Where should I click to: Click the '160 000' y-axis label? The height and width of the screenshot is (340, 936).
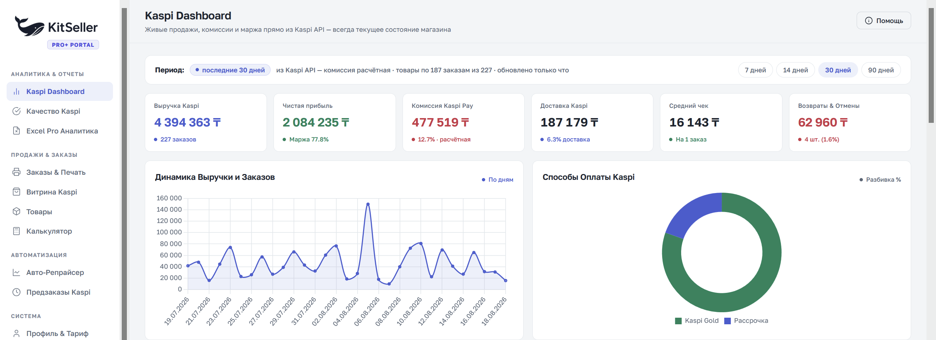[169, 198]
